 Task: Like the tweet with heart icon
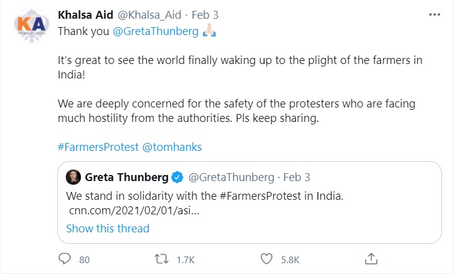coord(267,259)
